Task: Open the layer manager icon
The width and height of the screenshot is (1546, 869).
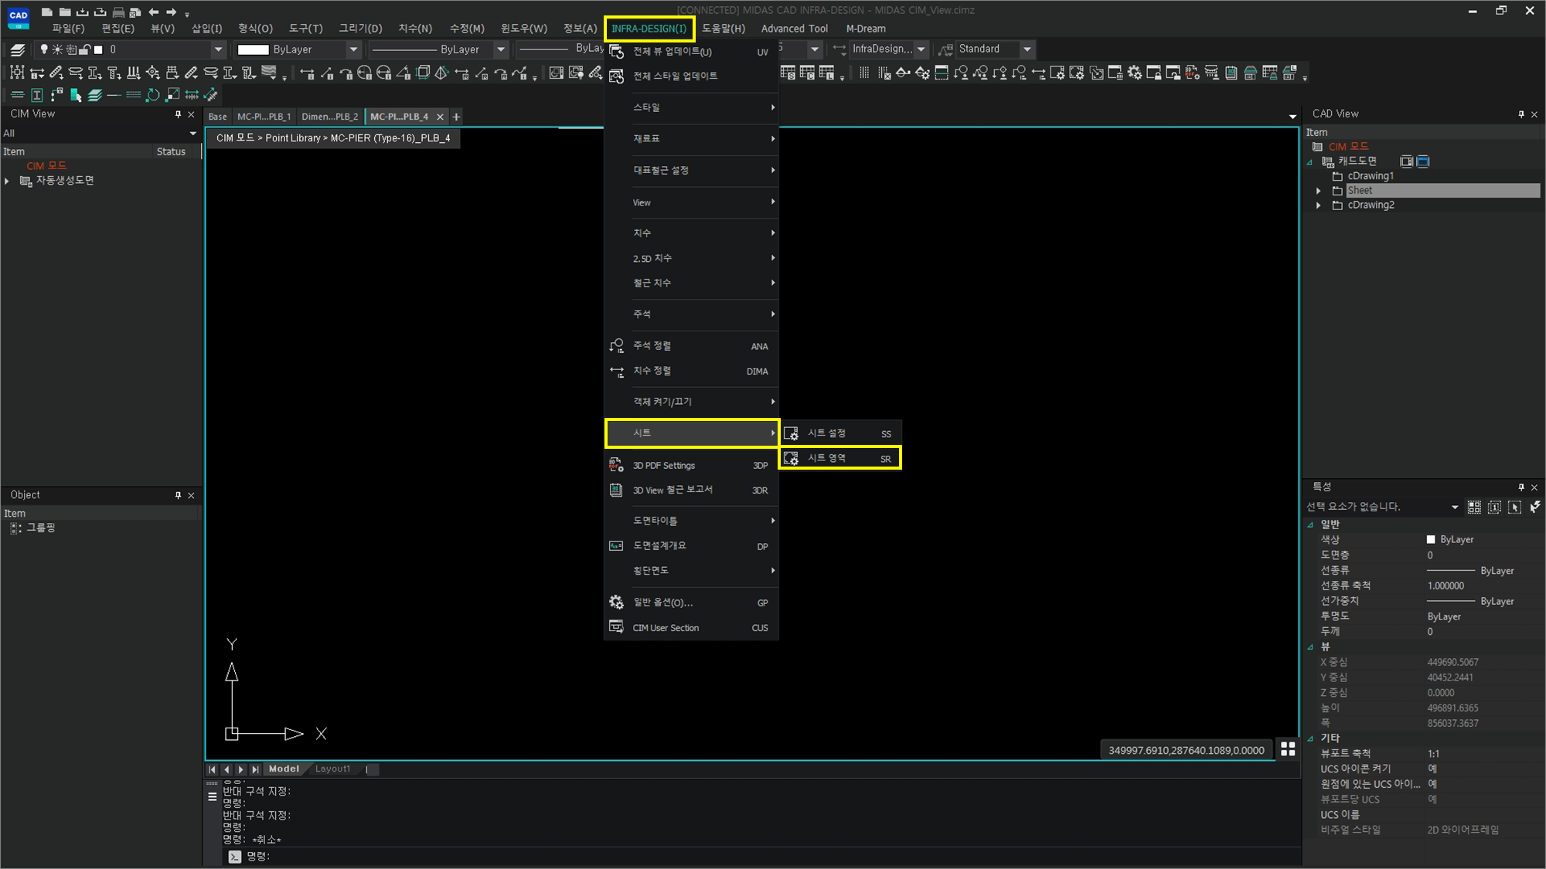Action: pos(18,49)
